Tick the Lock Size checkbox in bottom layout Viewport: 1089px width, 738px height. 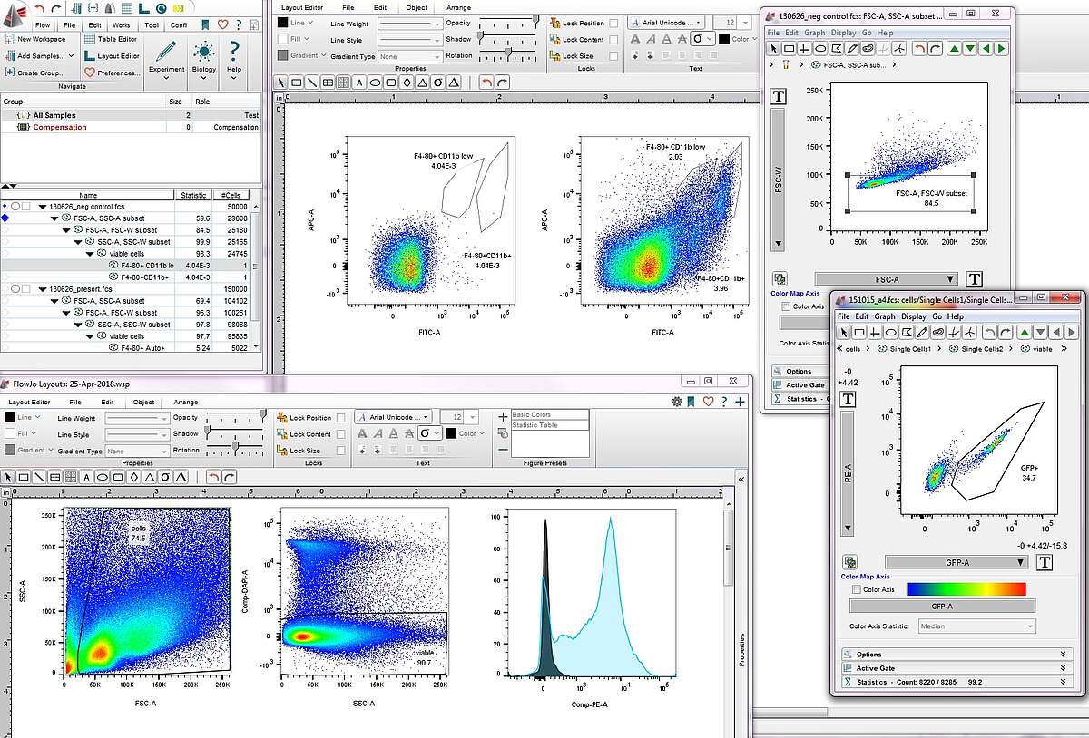(341, 451)
